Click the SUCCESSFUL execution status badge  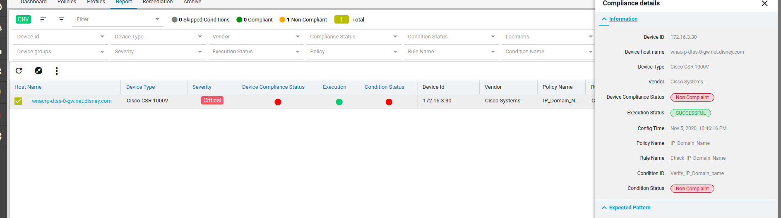pos(691,113)
